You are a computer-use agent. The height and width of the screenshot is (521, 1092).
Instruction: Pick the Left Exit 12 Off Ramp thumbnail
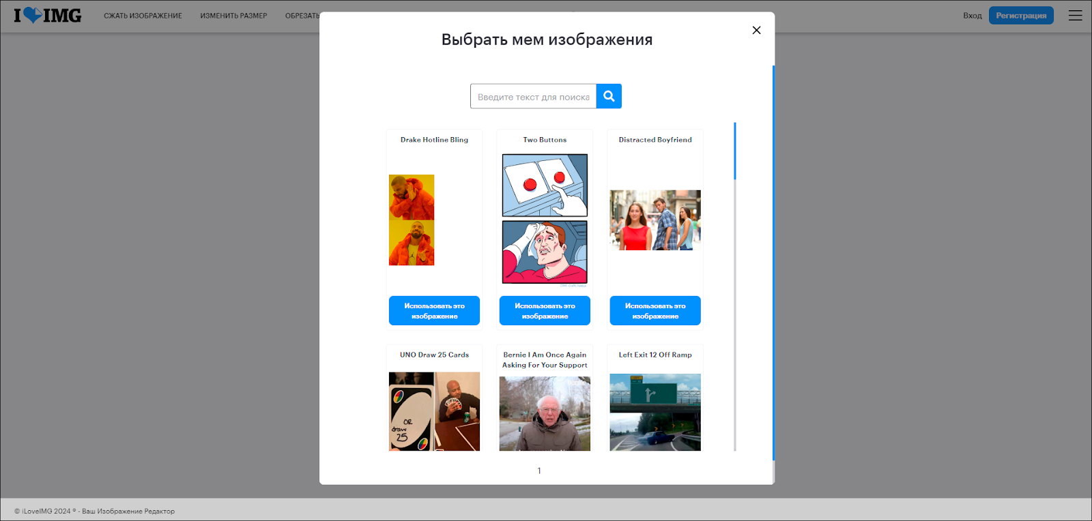tap(655, 412)
